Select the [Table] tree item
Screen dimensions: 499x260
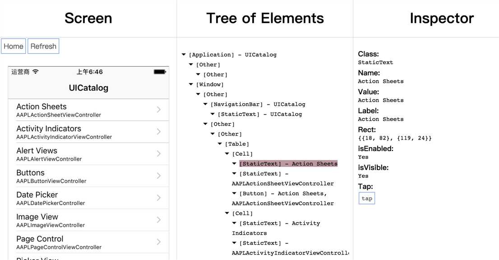[237, 144]
